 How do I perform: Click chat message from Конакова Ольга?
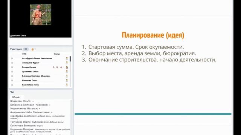click(x=22, y=101)
